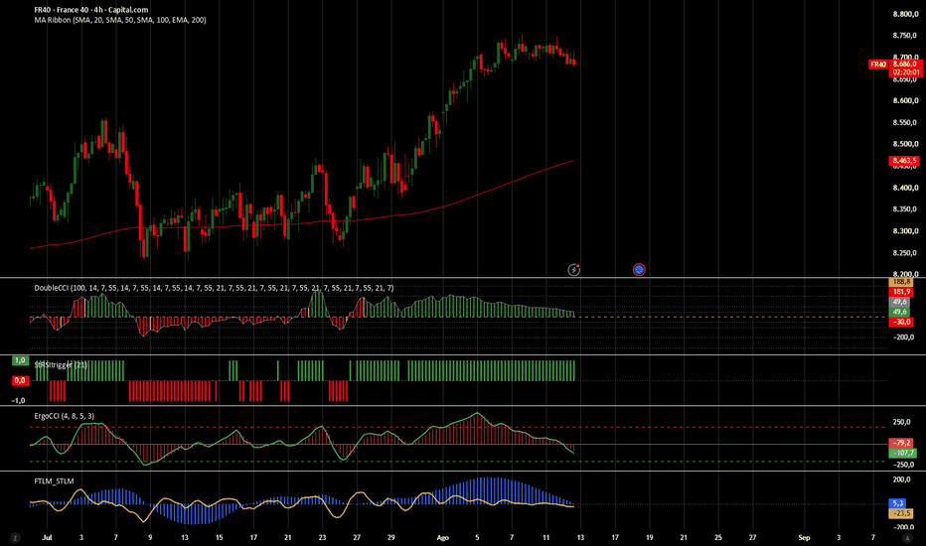
Task: Click the 8.800,0 price axis label
Action: [x=905, y=14]
